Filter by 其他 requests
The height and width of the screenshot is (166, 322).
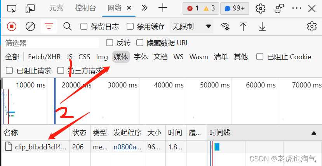[x=241, y=57]
